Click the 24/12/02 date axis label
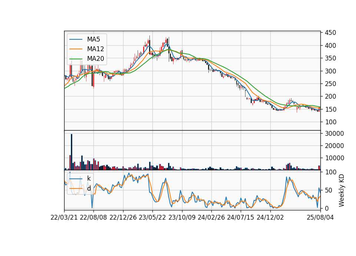The image size is (356, 256). coord(270,217)
